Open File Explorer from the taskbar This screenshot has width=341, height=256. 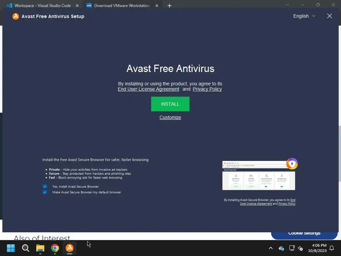40,248
